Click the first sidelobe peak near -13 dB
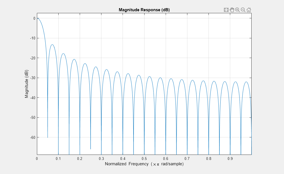The height and width of the screenshot is (174, 284). (52, 45)
